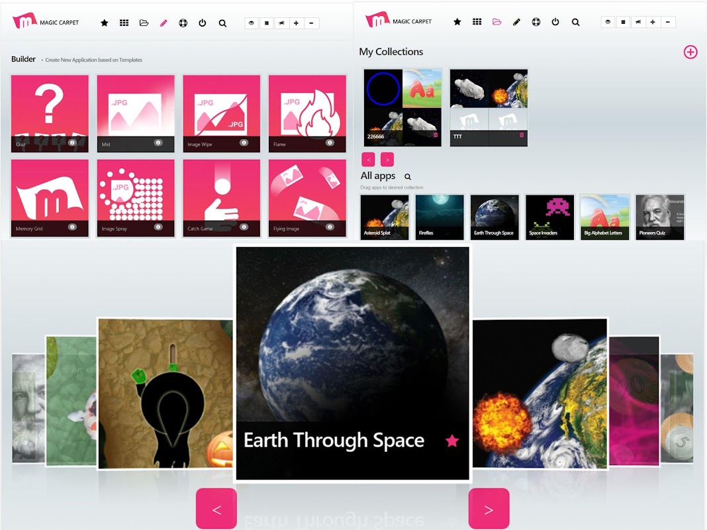
Task: Open apps grid icon in My Collections toolbar
Action: pos(477,22)
